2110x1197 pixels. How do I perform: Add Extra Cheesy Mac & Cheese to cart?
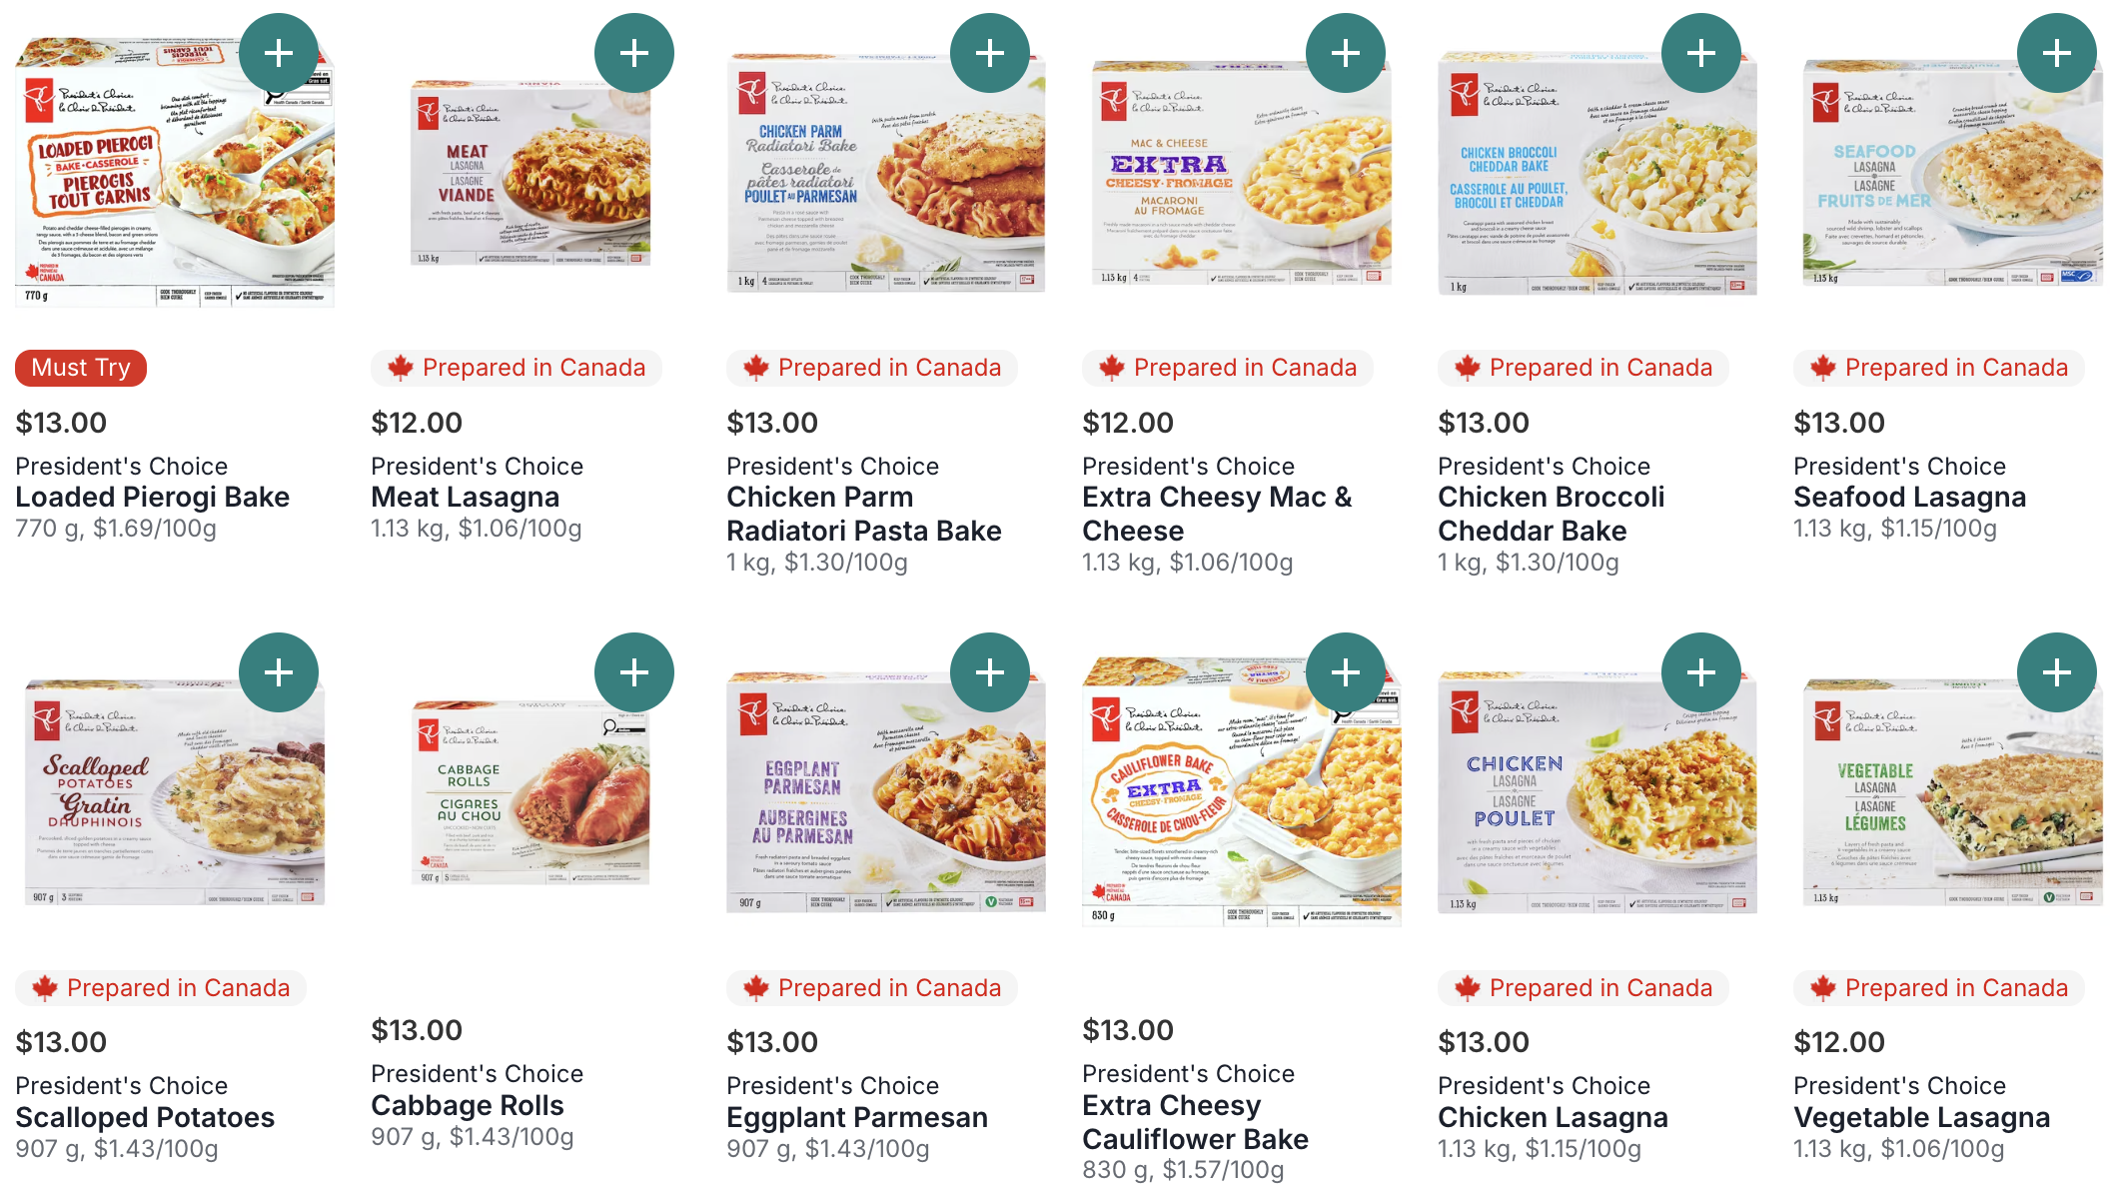click(x=1346, y=53)
